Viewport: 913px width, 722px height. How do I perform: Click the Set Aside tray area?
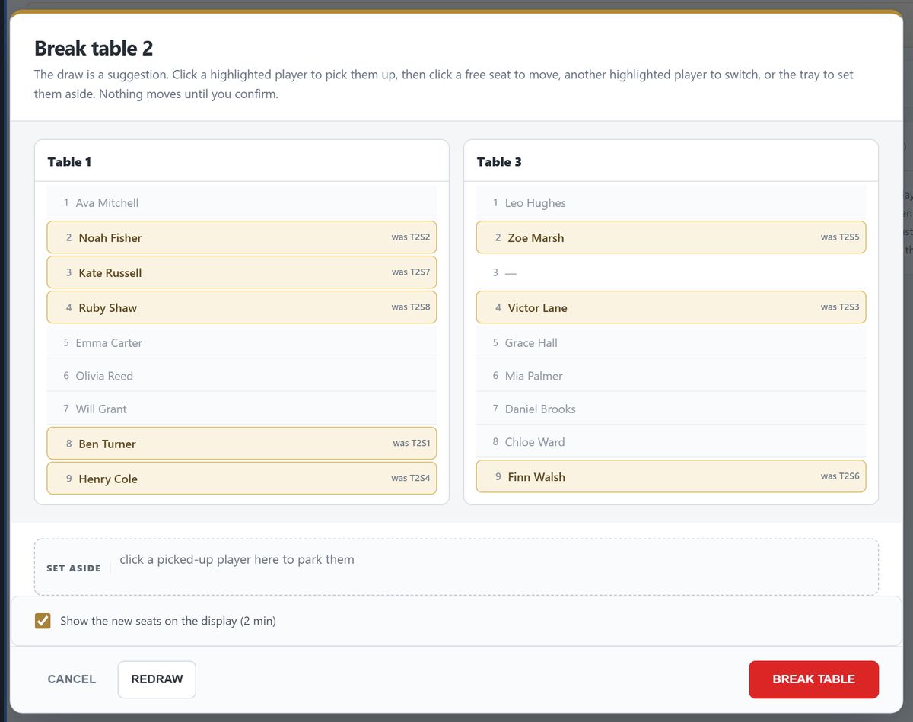point(456,567)
